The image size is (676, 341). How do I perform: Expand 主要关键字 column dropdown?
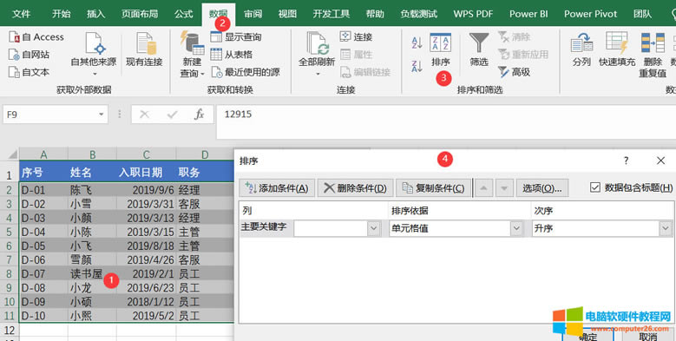(x=374, y=228)
